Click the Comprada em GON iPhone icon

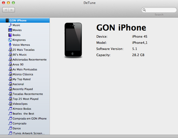pos(10,118)
